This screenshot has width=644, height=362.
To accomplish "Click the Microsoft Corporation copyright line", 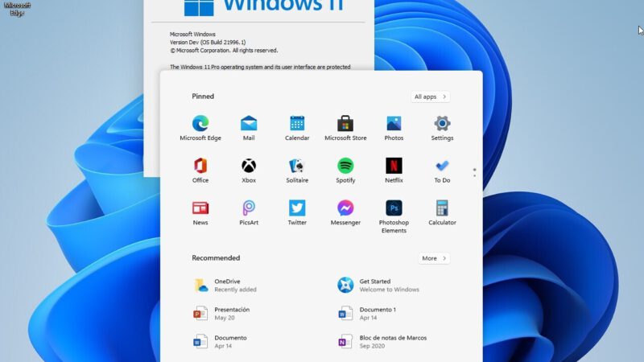I will coord(224,51).
